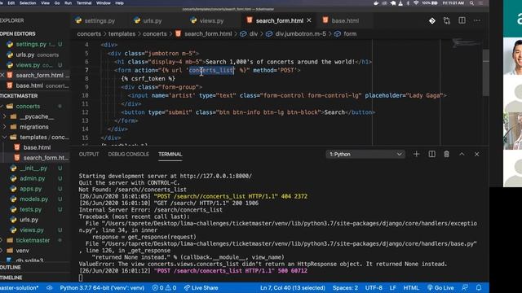Expand the ticketmaster folder
This screenshot has width=522, height=293.
pyautogui.click(x=33, y=240)
